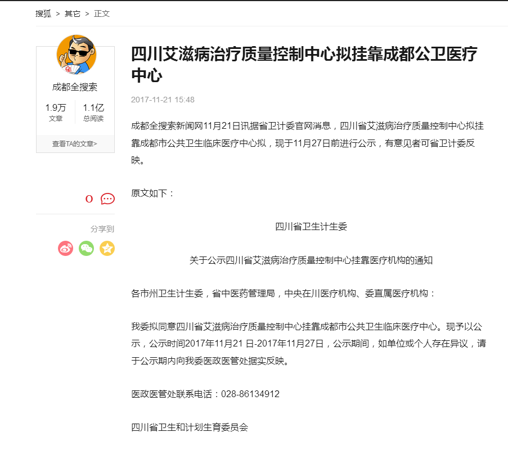Go to 搜狐 breadcrumb home

tap(43, 13)
